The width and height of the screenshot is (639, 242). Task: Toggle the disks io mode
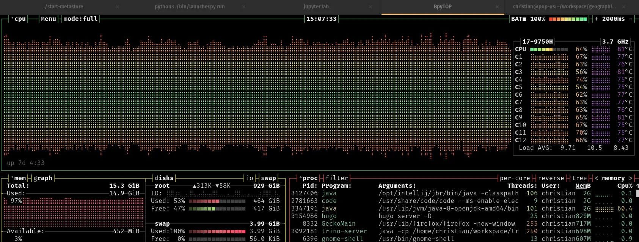(x=250, y=178)
